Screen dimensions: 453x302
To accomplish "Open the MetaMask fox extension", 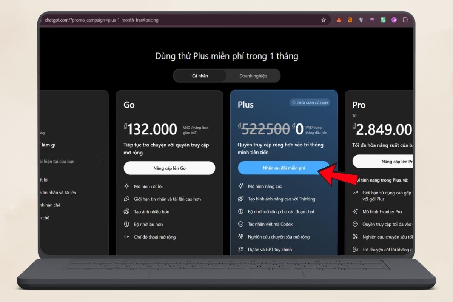I will [339, 20].
